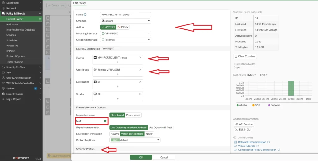Add a user/group entry with the plus
318x161 pixels.
point(117,74)
